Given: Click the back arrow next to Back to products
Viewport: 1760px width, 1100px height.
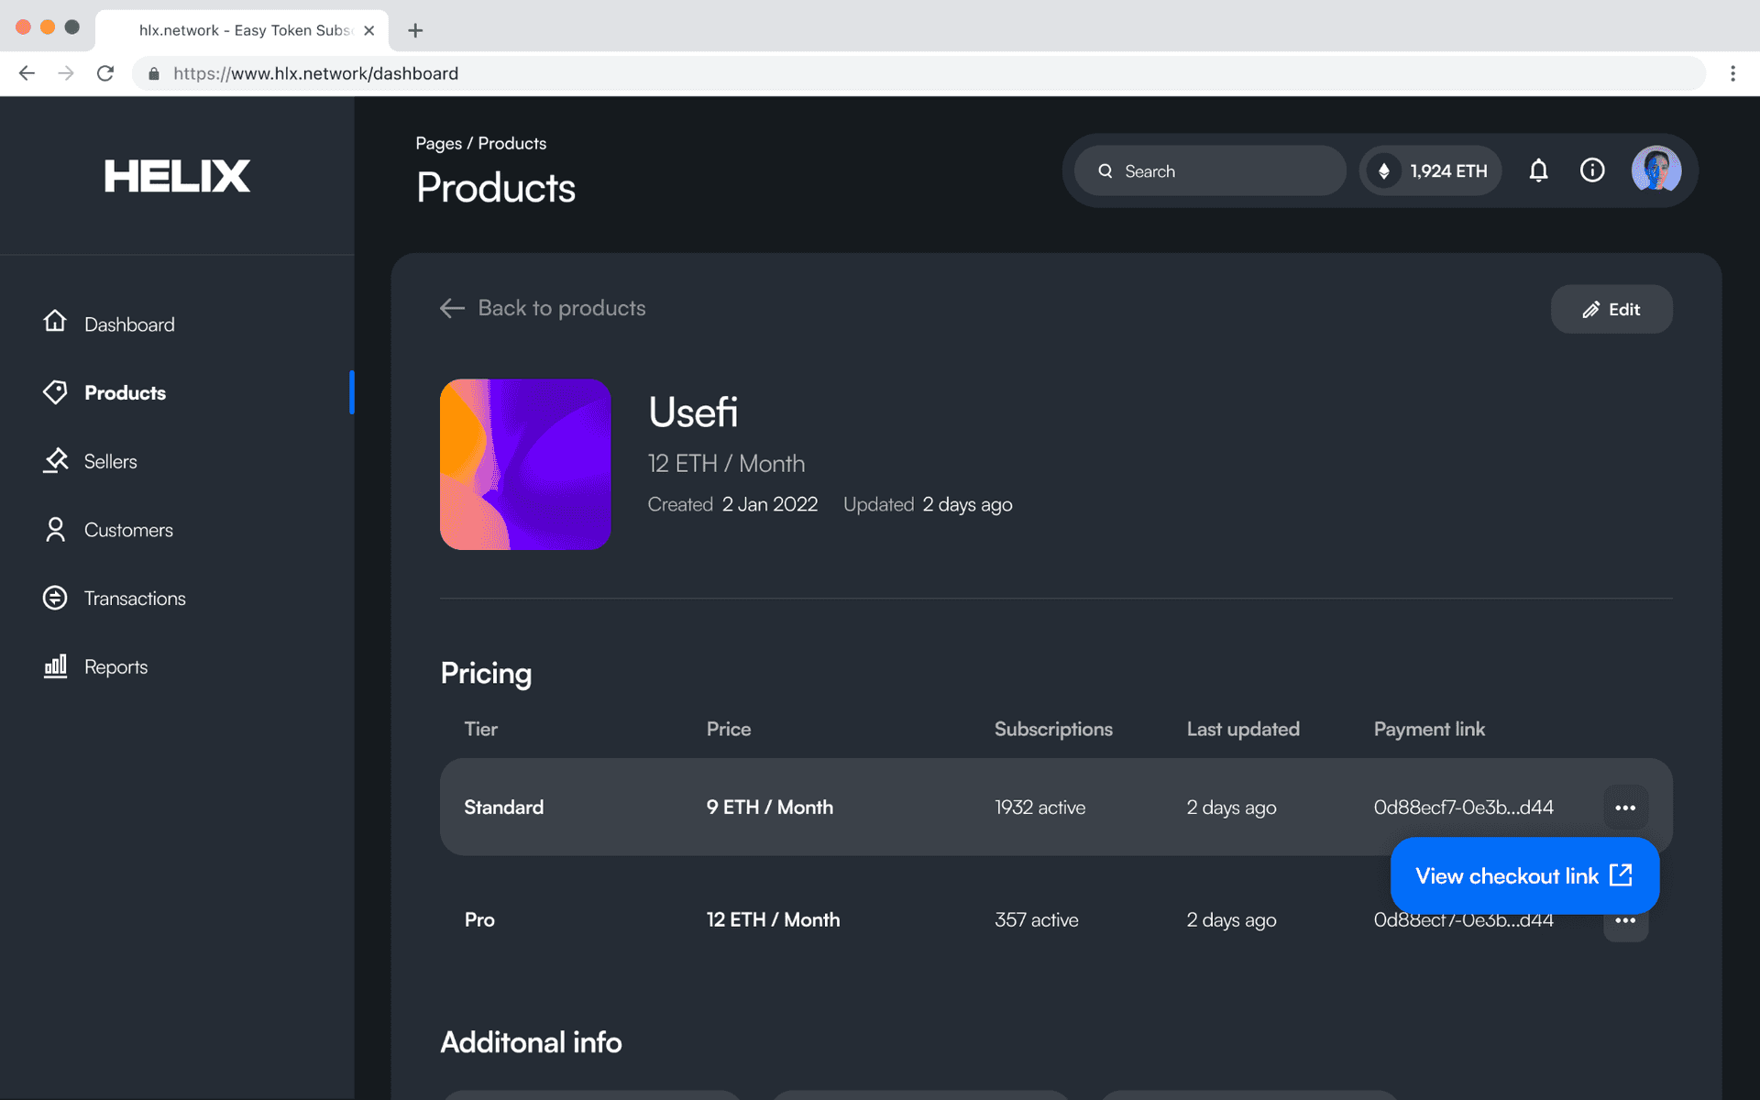Looking at the screenshot, I should click(452, 308).
